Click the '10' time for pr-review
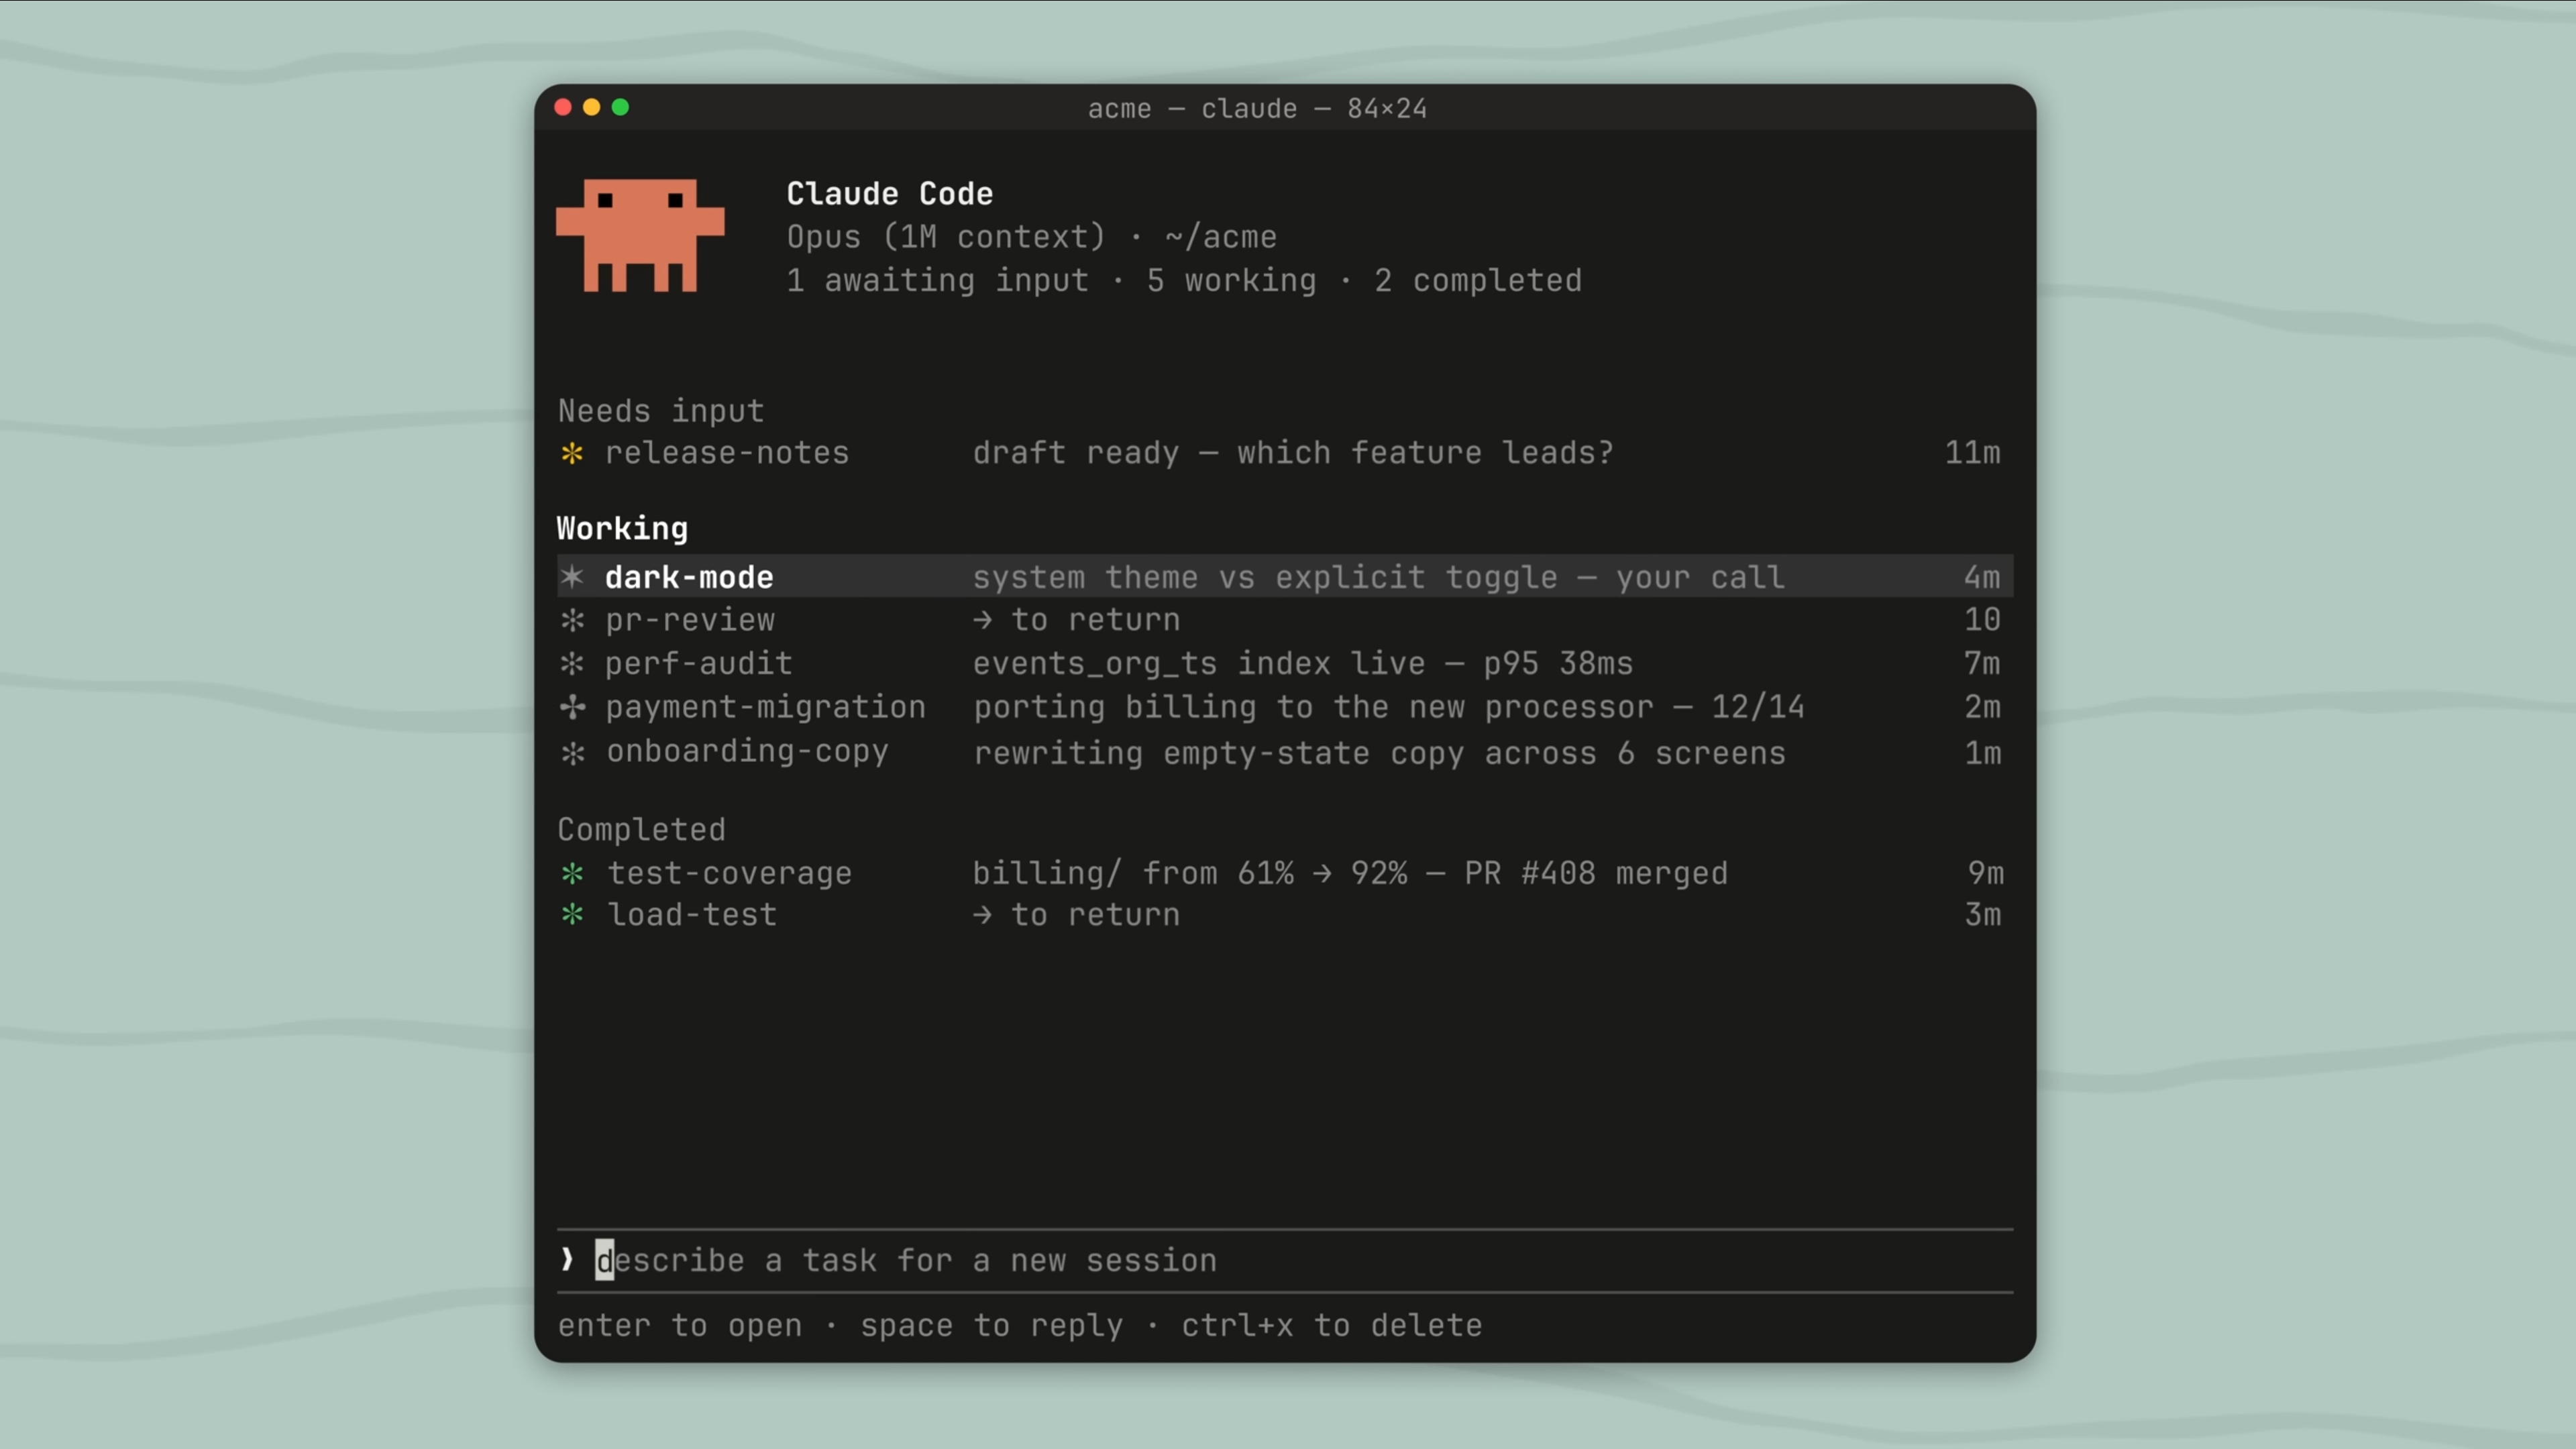2576x1449 pixels. tap(1982, 620)
